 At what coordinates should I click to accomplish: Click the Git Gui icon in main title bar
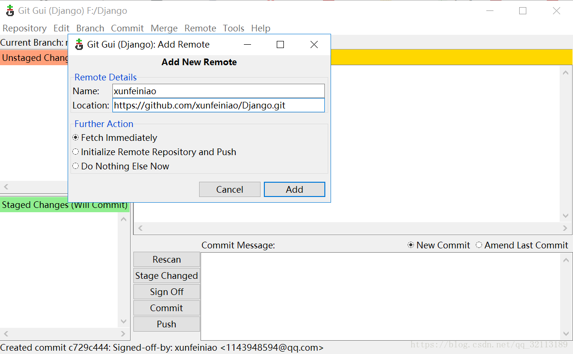coord(10,10)
